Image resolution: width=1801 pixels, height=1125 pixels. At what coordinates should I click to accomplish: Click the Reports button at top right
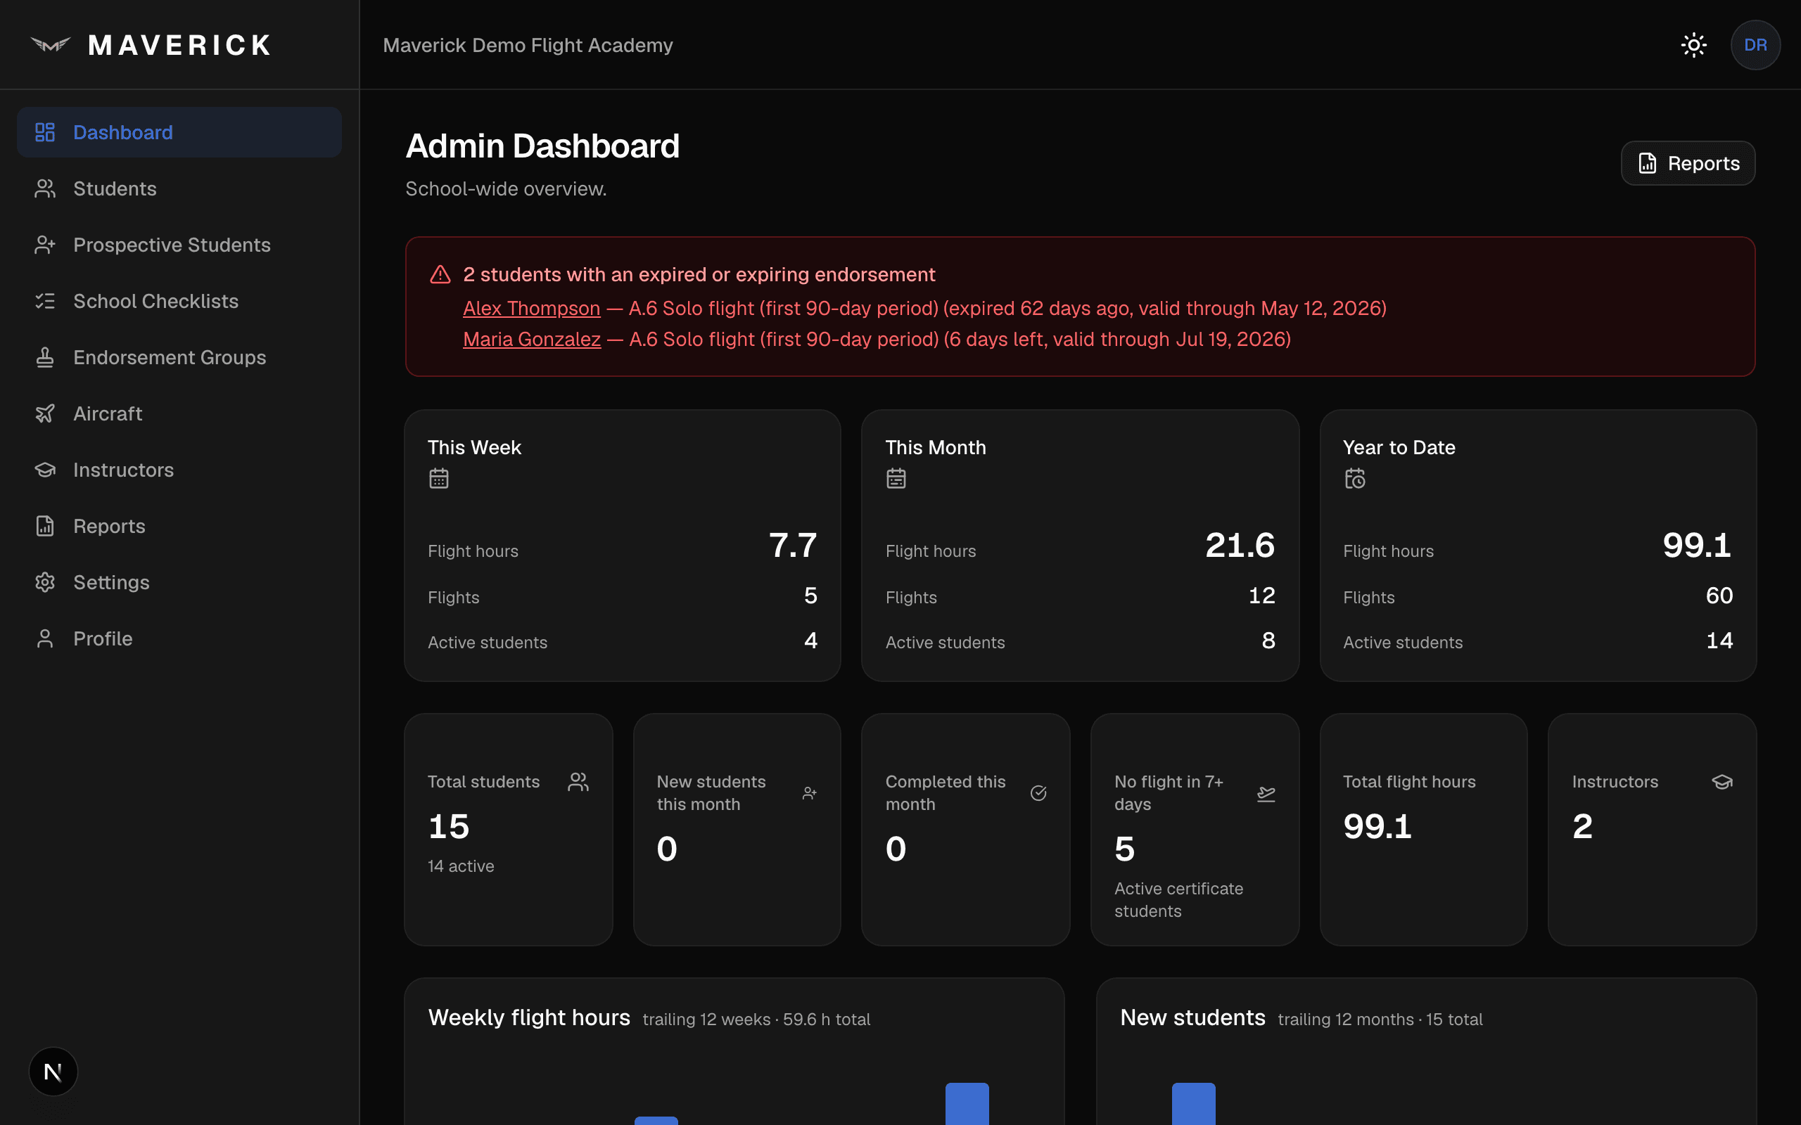coord(1688,164)
